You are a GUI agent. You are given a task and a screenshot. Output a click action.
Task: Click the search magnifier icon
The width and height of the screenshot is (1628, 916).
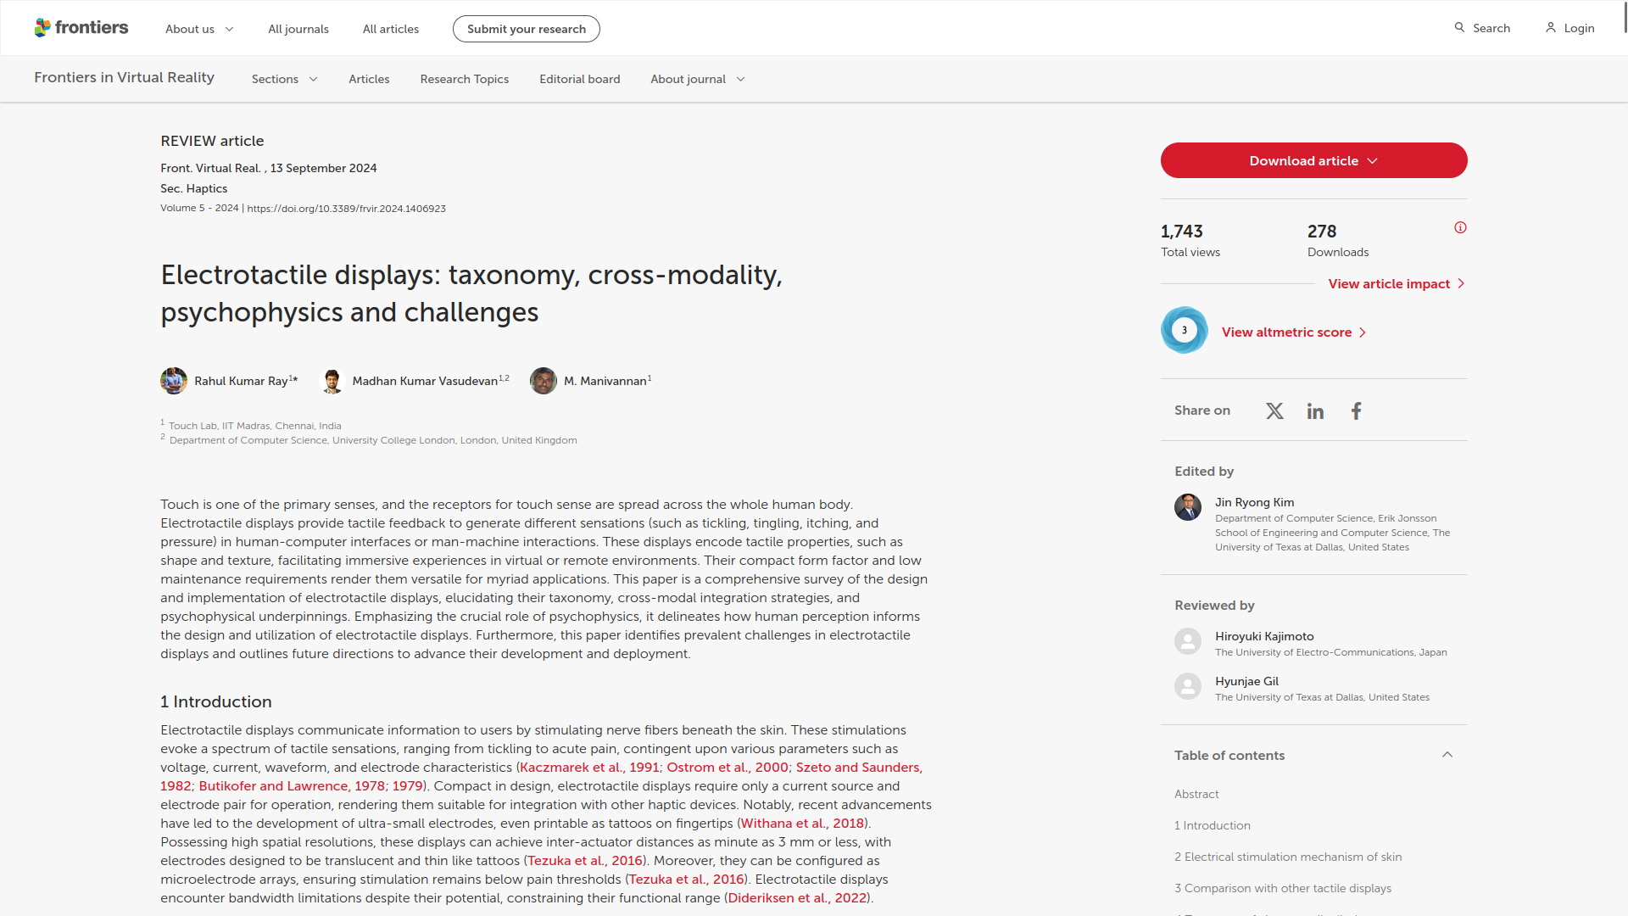pos(1459,28)
